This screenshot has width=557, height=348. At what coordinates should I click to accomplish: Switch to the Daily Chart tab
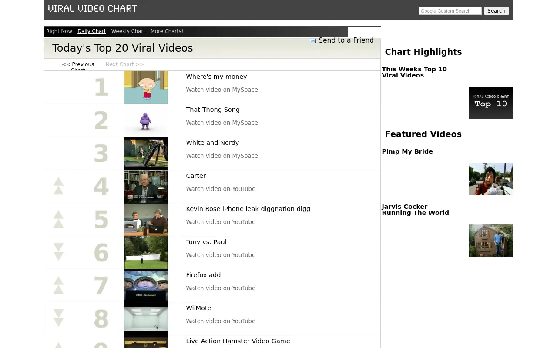92,31
